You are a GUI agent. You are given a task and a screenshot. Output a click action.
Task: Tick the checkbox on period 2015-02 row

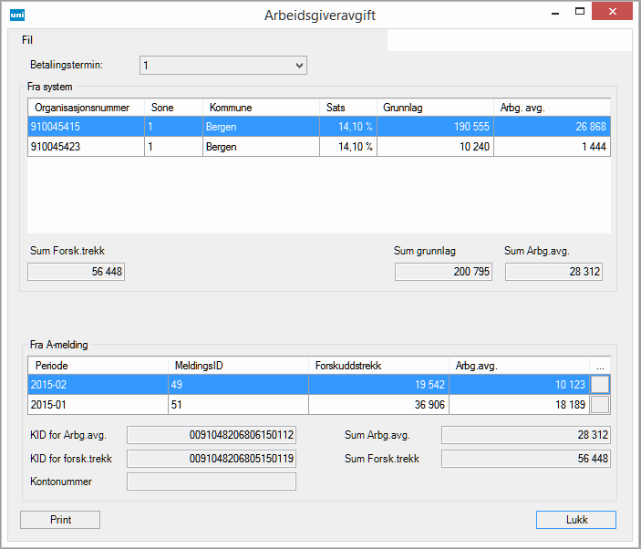pos(601,385)
